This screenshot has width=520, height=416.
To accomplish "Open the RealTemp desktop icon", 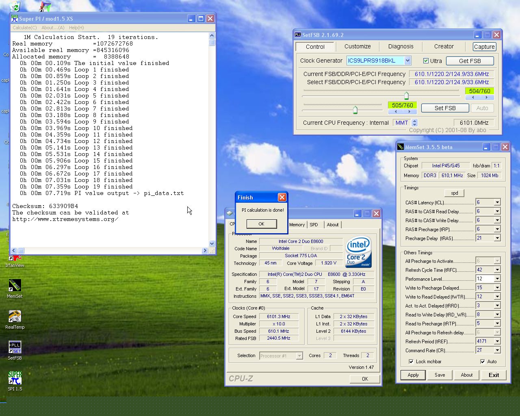I will tap(15, 316).
